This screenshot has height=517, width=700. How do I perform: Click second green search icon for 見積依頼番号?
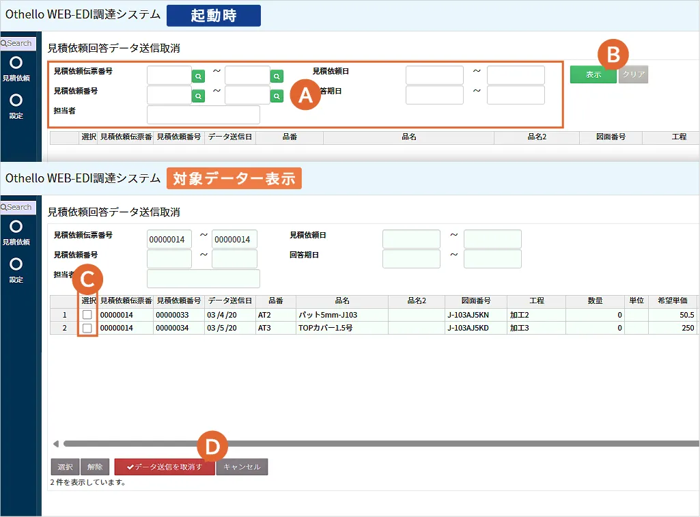tap(277, 96)
